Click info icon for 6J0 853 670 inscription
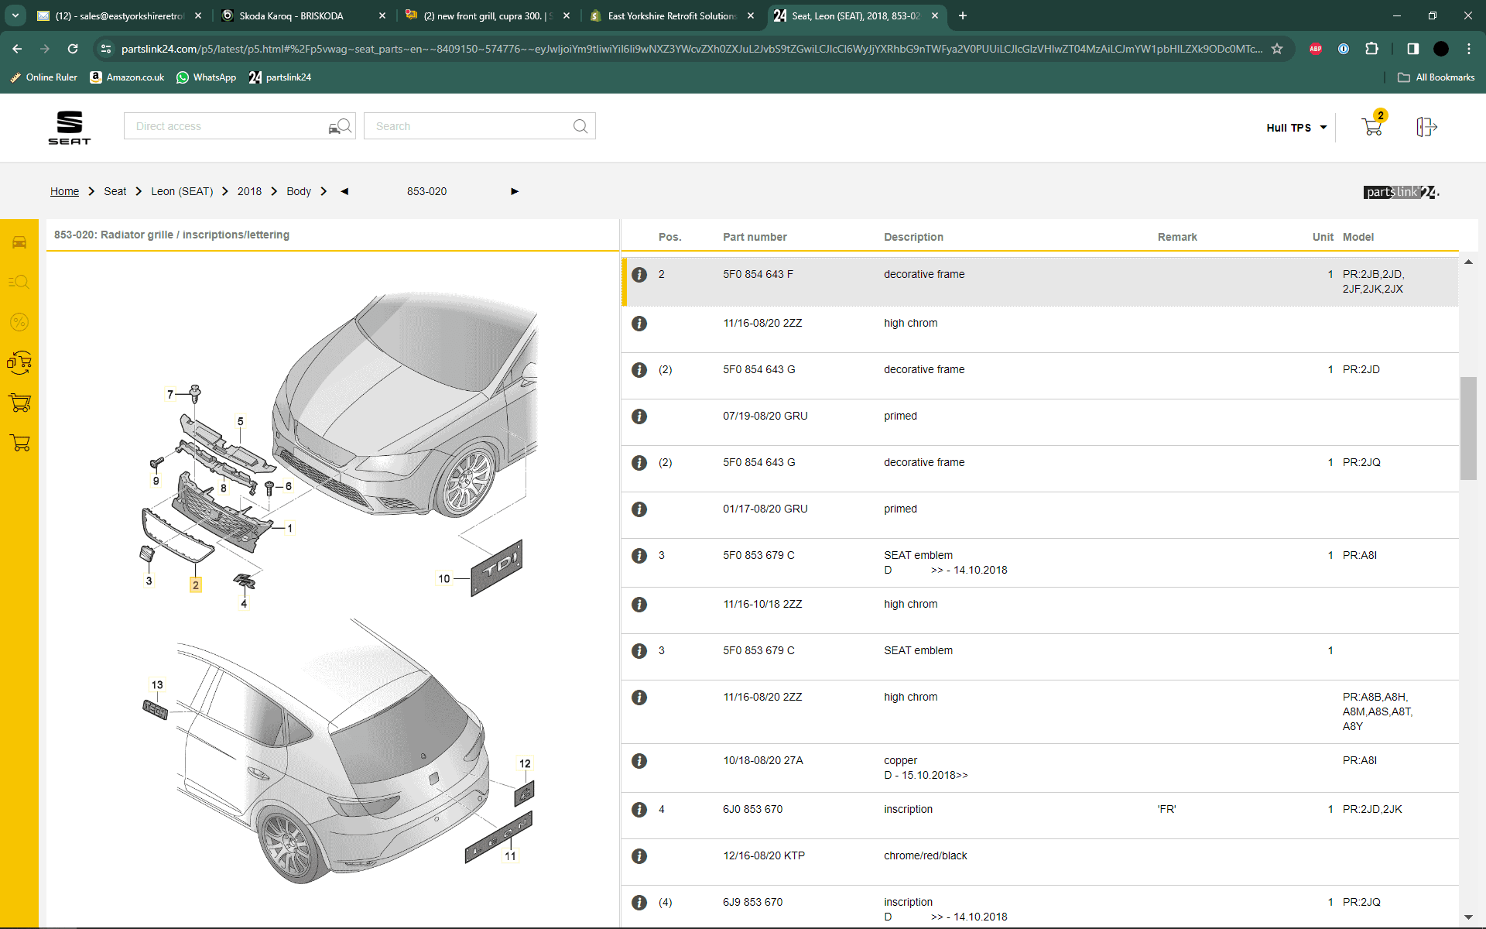Viewport: 1486px width, 929px height. [639, 810]
